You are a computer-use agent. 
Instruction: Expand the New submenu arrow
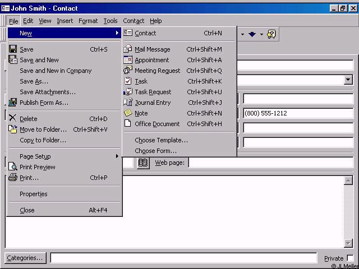coord(117,33)
